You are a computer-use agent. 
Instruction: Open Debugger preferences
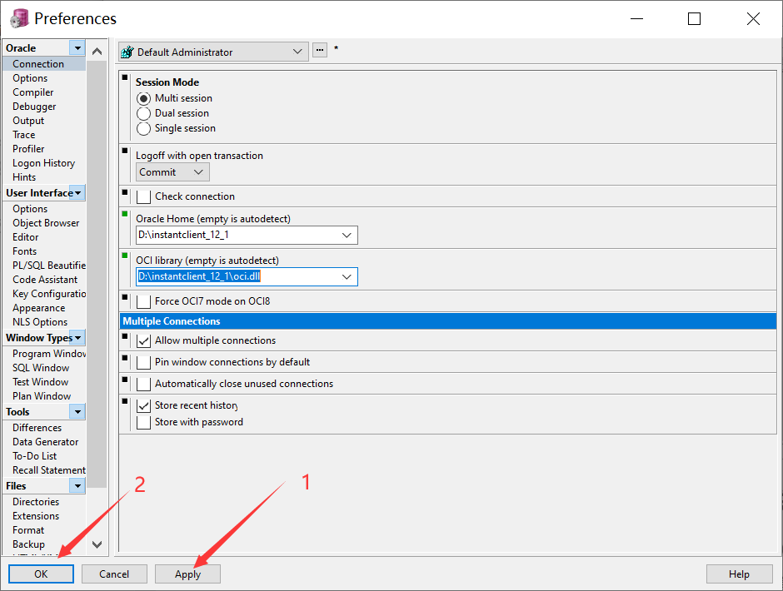click(34, 107)
